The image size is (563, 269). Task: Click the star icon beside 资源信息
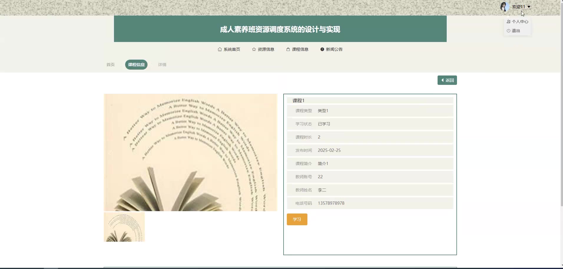(254, 49)
